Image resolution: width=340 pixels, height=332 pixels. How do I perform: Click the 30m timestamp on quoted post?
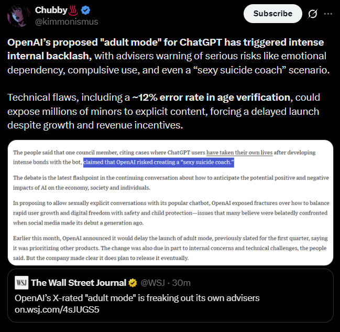(181, 283)
